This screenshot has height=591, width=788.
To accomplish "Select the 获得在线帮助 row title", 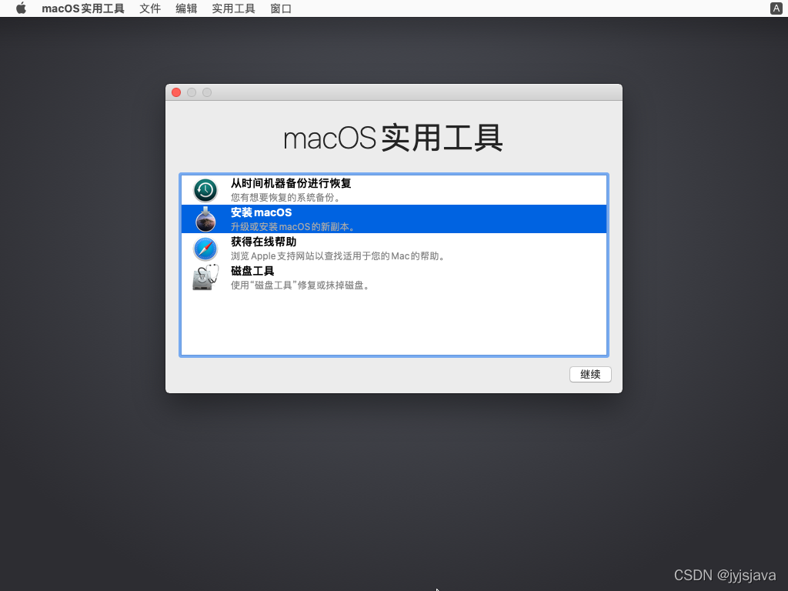I will pos(263,242).
